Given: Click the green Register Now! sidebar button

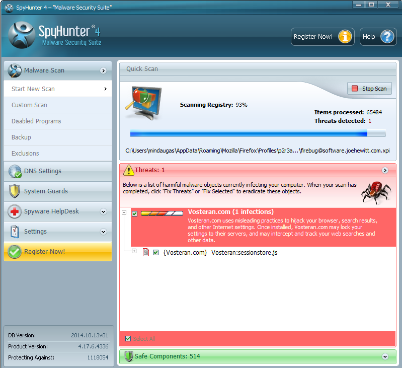Looking at the screenshot, I should [x=57, y=252].
